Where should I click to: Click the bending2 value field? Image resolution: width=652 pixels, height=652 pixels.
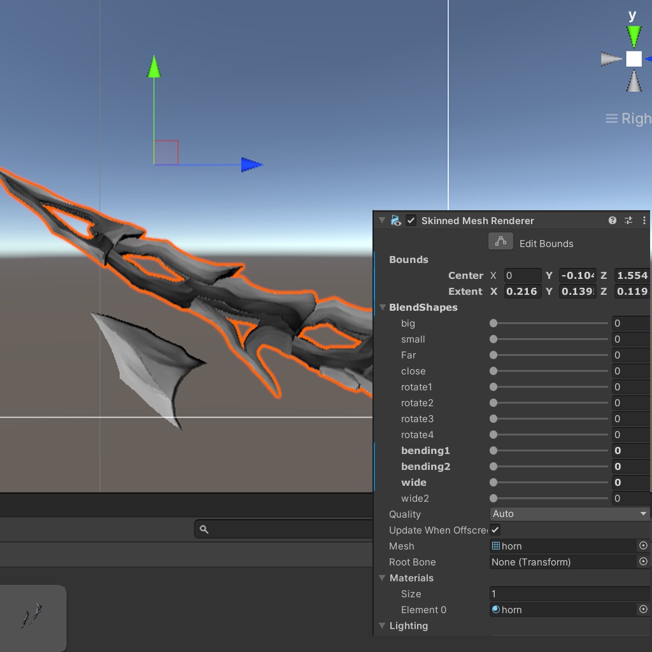[631, 466]
